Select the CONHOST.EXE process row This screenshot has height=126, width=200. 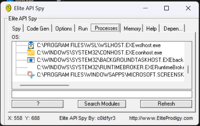pyautogui.click(x=99, y=52)
